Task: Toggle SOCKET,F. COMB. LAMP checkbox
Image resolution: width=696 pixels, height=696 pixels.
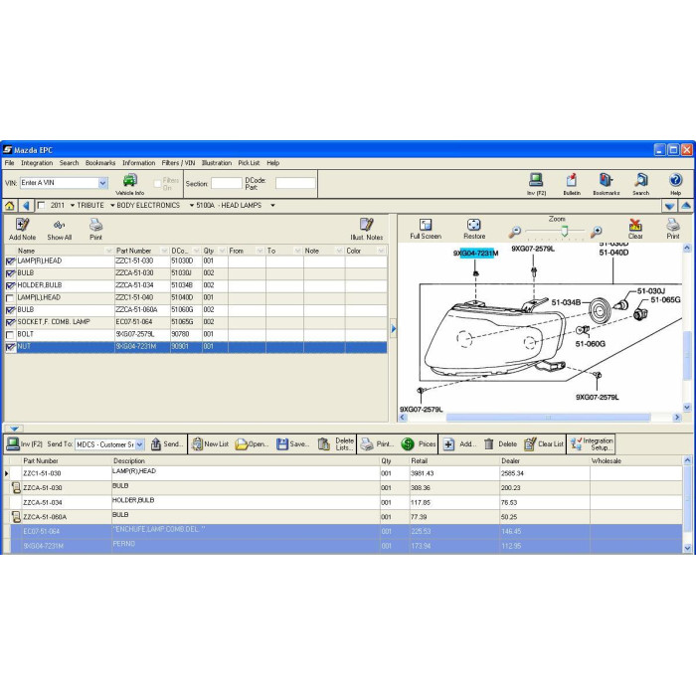Action: pyautogui.click(x=10, y=322)
